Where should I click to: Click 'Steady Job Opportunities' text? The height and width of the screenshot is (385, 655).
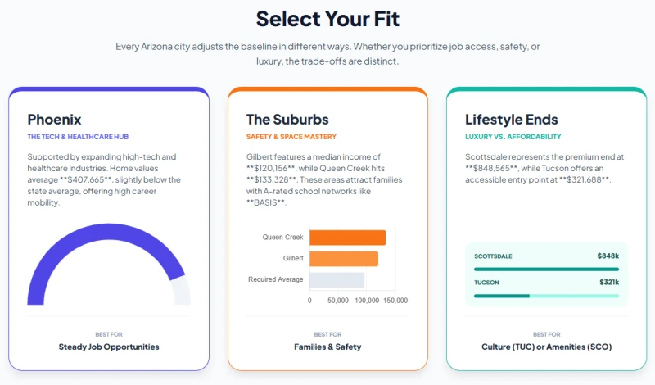(x=109, y=346)
